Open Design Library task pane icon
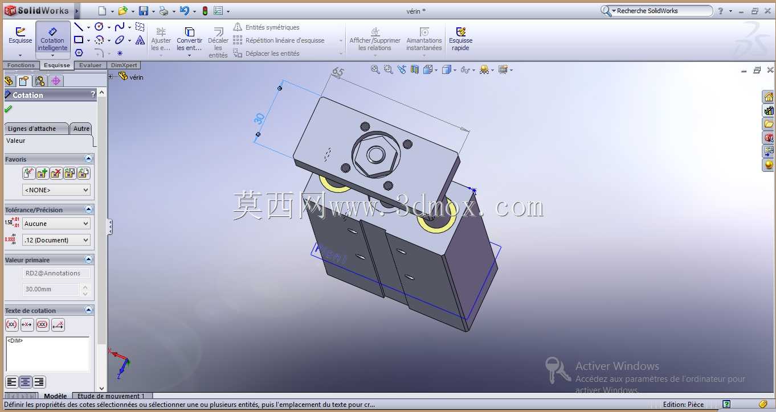Image resolution: width=776 pixels, height=412 pixels. (769, 110)
